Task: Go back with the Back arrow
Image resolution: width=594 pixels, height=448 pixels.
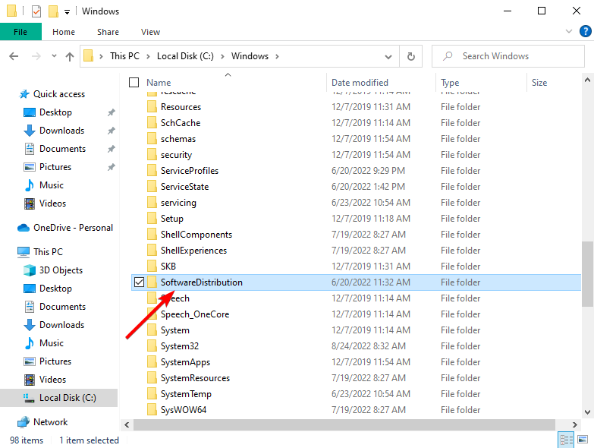Action: point(14,56)
